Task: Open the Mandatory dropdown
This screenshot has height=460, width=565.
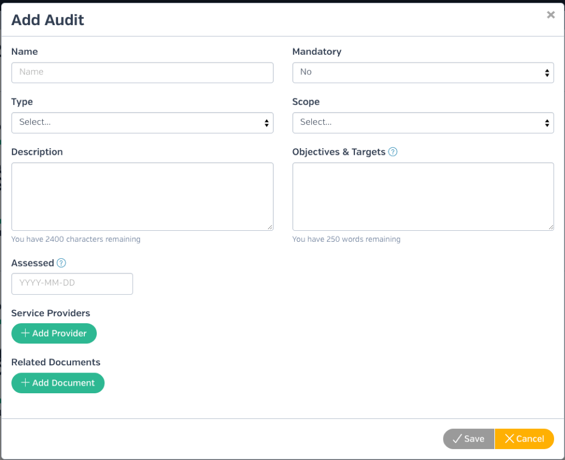Action: (423, 72)
